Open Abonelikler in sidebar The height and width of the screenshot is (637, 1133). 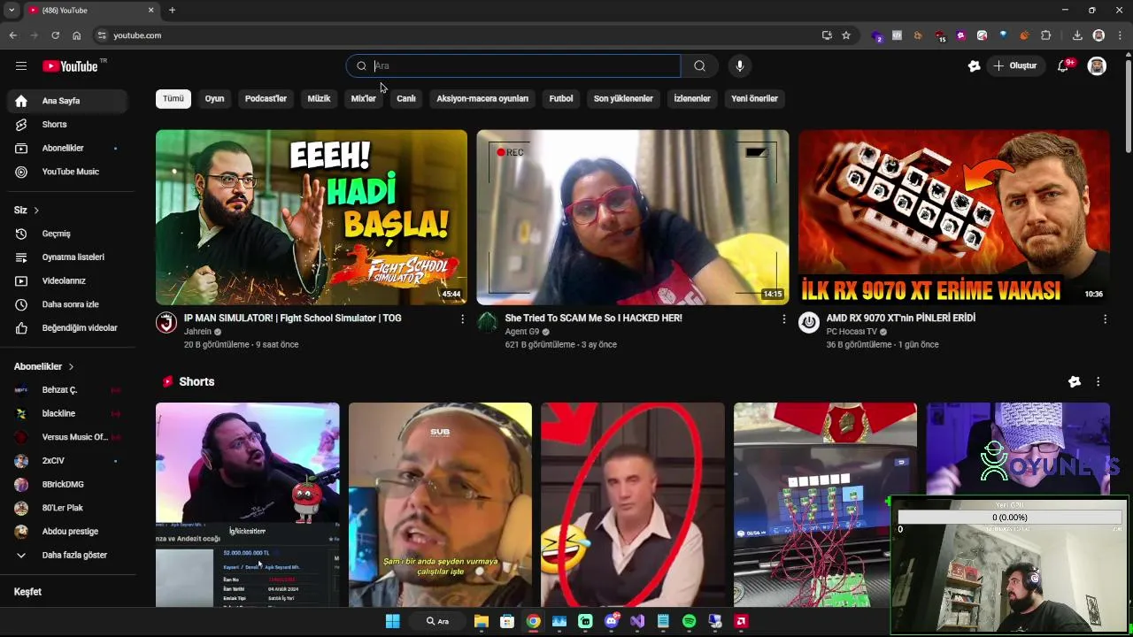pyautogui.click(x=66, y=148)
